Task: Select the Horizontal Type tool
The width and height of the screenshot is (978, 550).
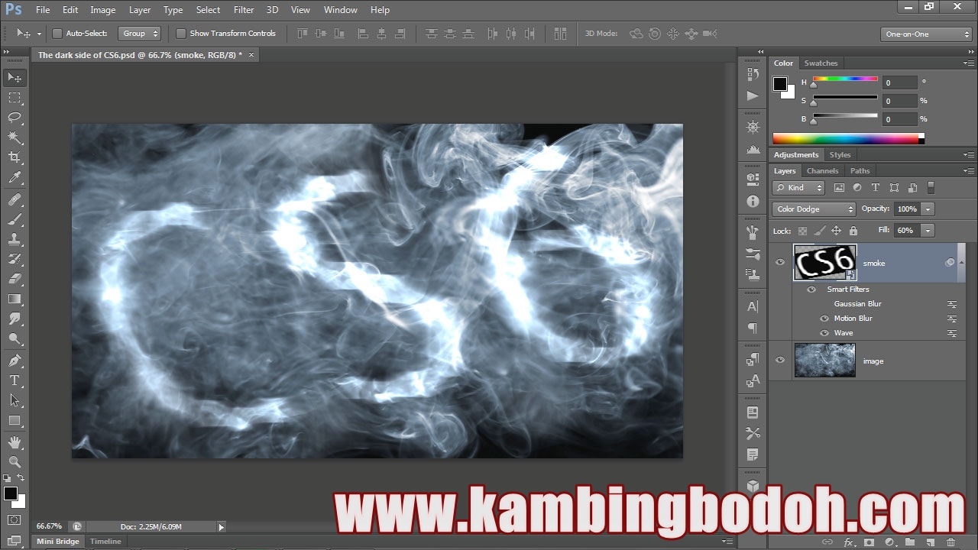Action: coord(15,380)
